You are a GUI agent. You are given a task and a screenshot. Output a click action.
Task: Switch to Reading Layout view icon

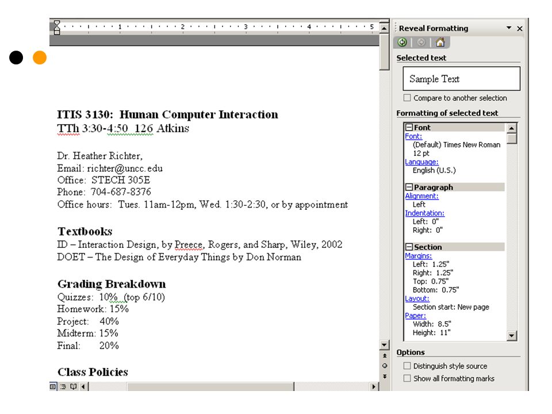pyautogui.click(x=73, y=386)
